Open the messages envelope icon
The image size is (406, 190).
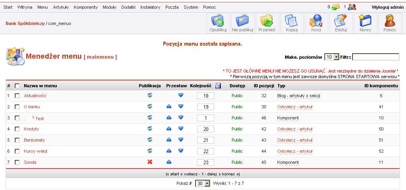(x=335, y=7)
